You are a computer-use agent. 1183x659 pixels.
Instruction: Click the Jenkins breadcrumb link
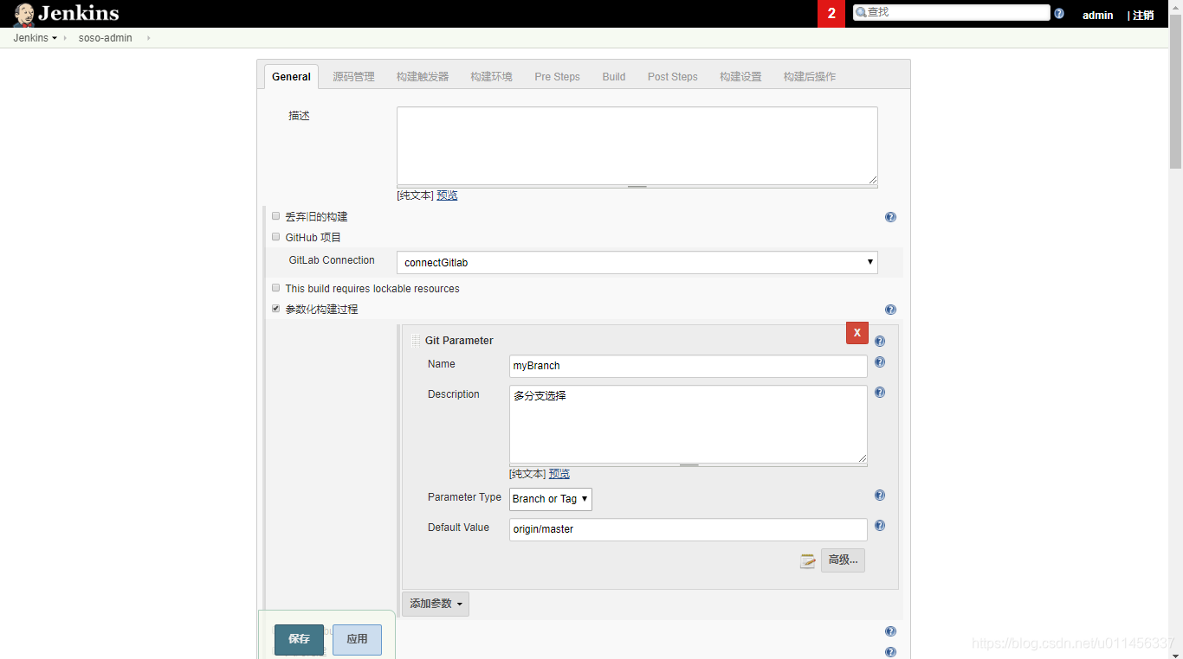click(30, 38)
